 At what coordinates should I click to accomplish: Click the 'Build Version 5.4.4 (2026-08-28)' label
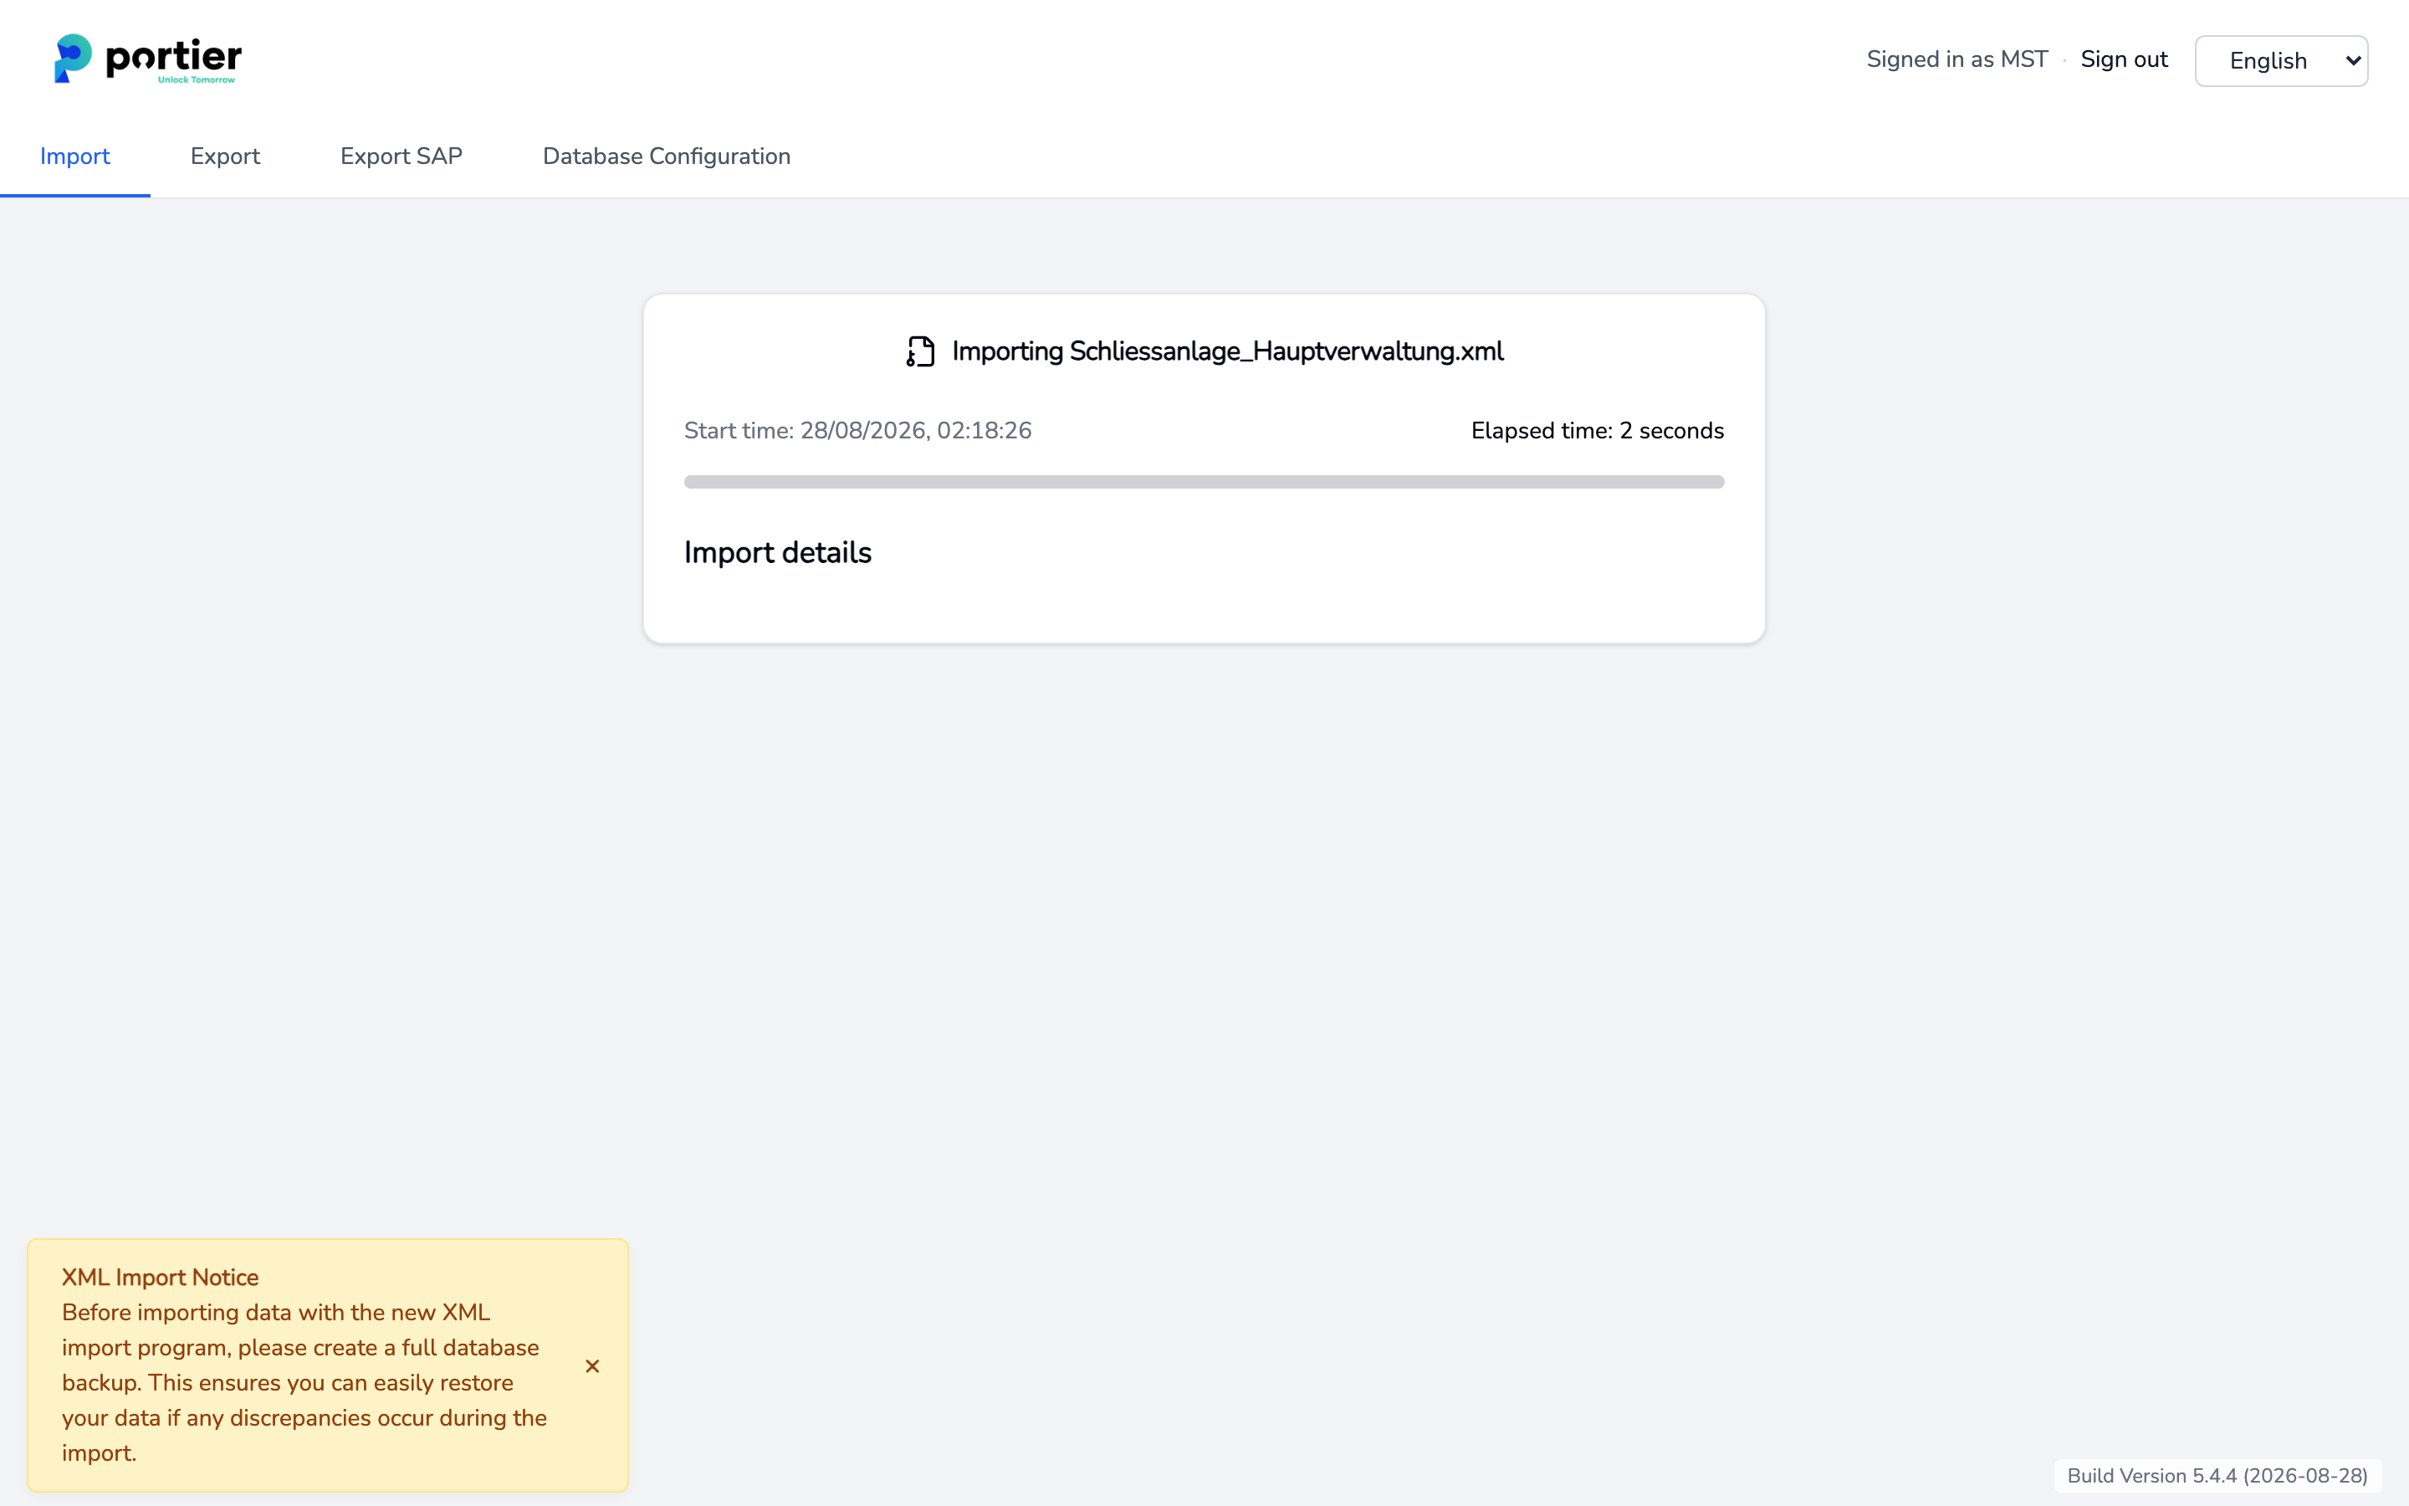pos(2217,1475)
